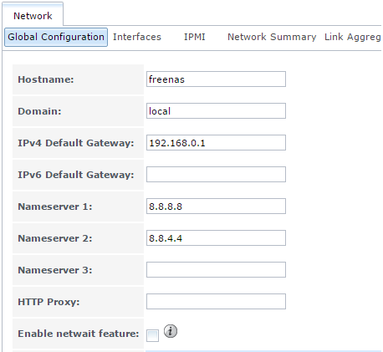Select the Global Configuration tab
The height and width of the screenshot is (352, 383).
click(56, 37)
